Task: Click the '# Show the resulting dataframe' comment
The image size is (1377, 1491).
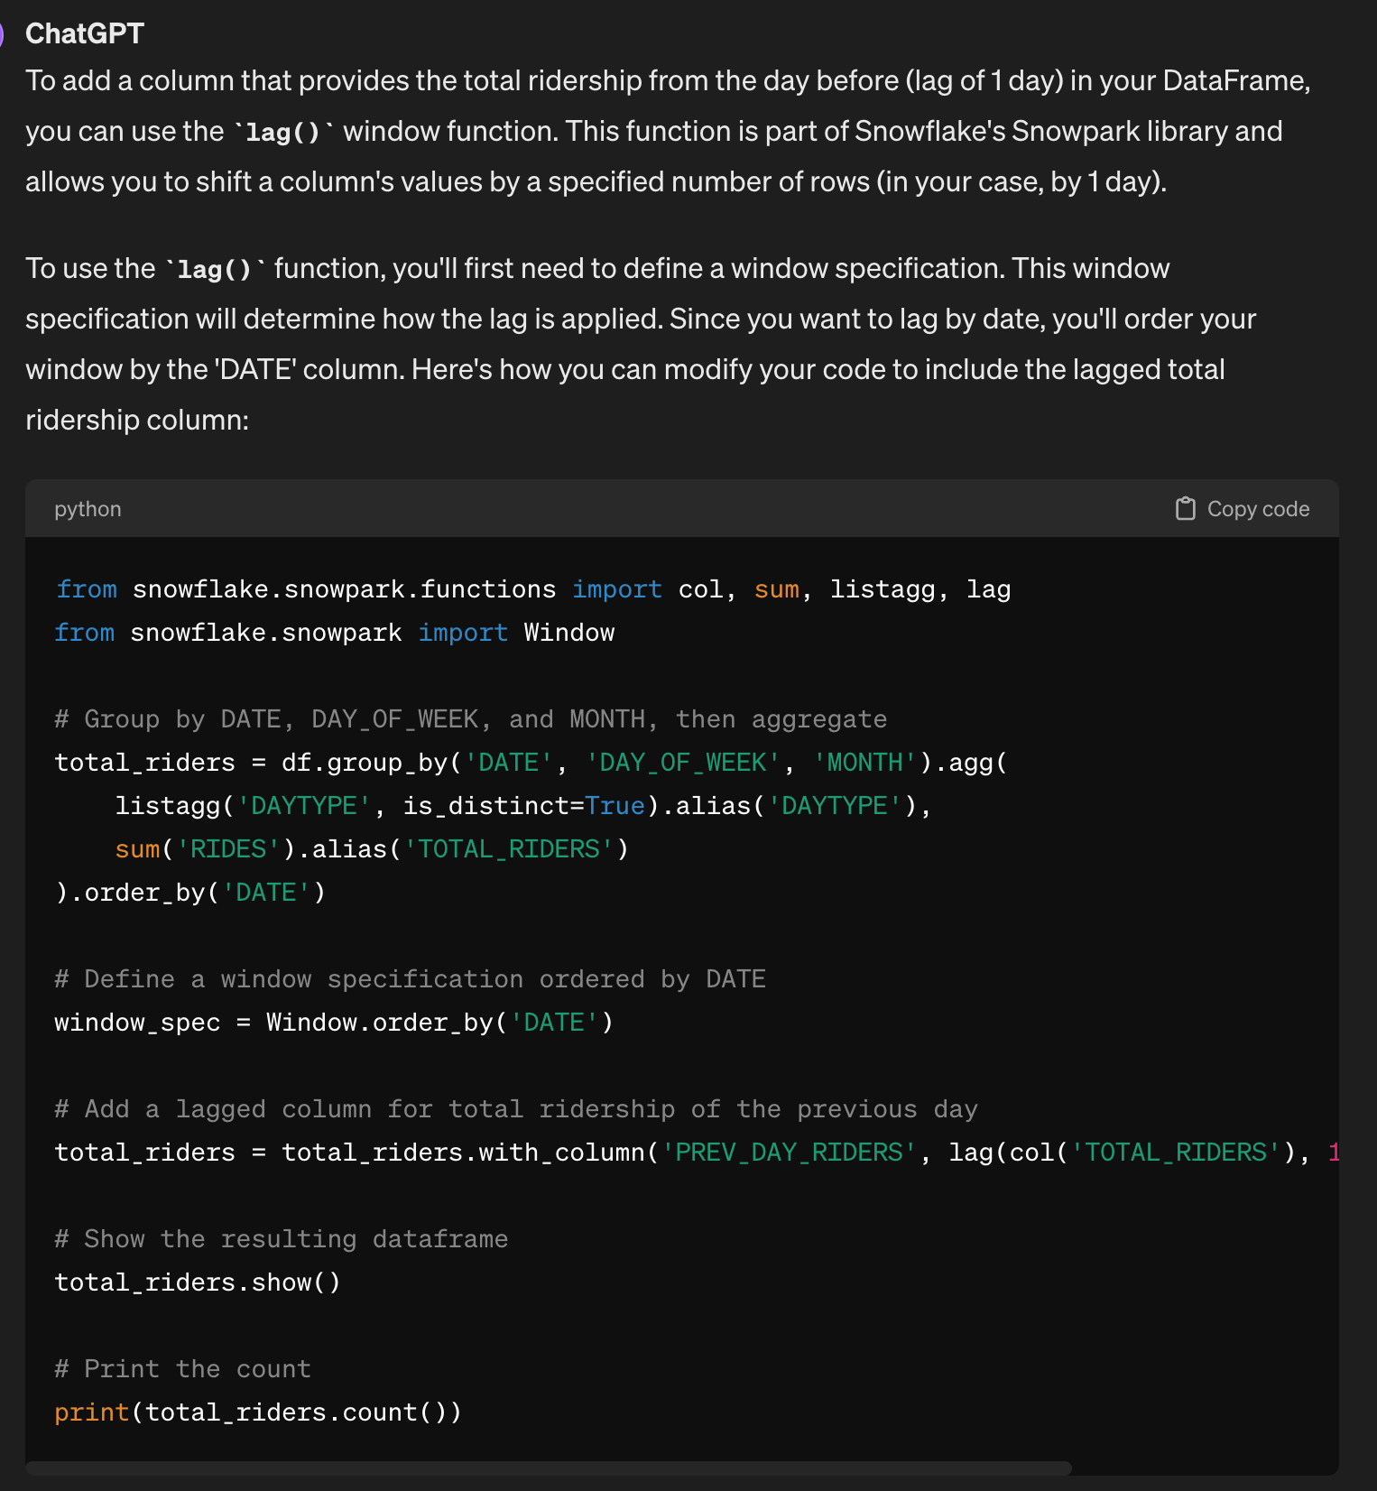Action: point(281,1239)
